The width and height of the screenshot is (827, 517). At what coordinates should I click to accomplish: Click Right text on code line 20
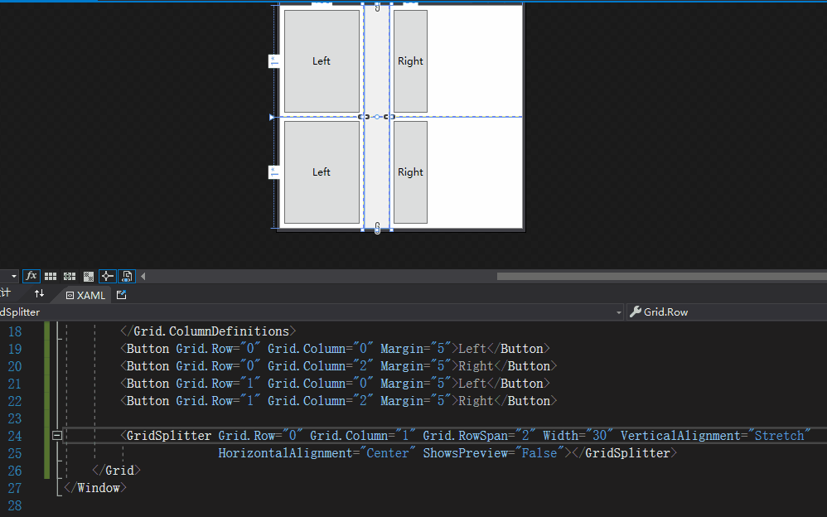coord(476,366)
